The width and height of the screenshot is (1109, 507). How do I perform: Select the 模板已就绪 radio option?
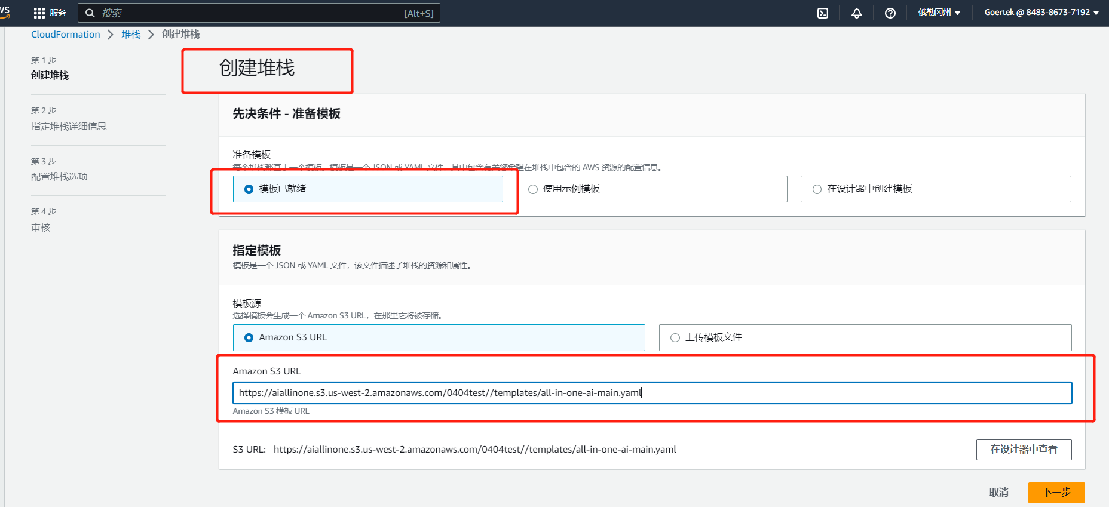click(x=249, y=189)
